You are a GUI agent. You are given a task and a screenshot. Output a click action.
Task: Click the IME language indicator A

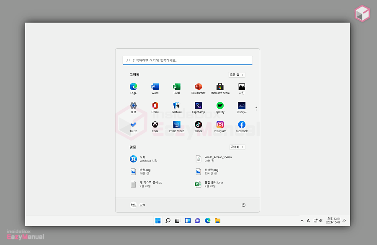click(x=308, y=221)
